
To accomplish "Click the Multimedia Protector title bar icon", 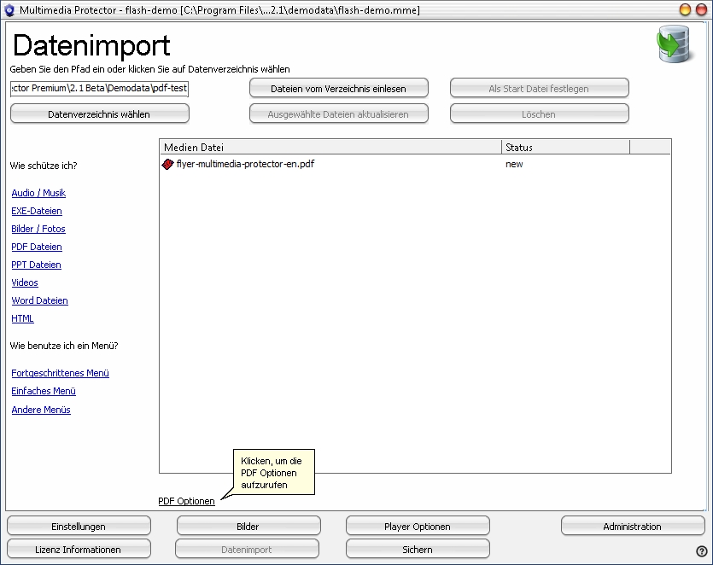I will pos(10,9).
